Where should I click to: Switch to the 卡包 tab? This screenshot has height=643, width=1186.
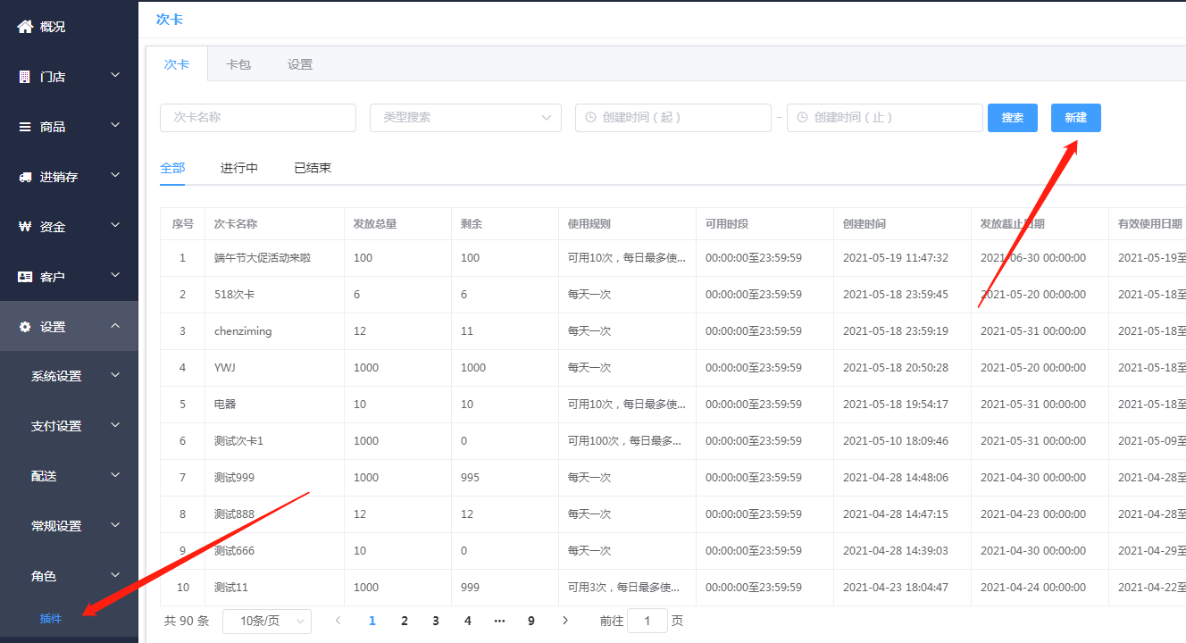click(x=238, y=64)
